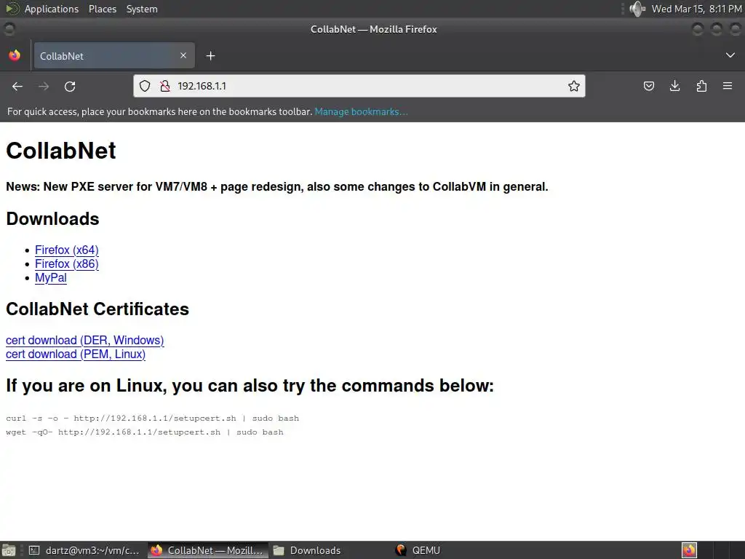Open a new tab with plus button
The height and width of the screenshot is (559, 745).
click(x=210, y=56)
